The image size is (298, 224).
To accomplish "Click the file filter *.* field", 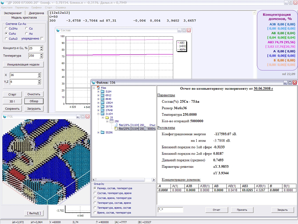I will tap(171, 209).
